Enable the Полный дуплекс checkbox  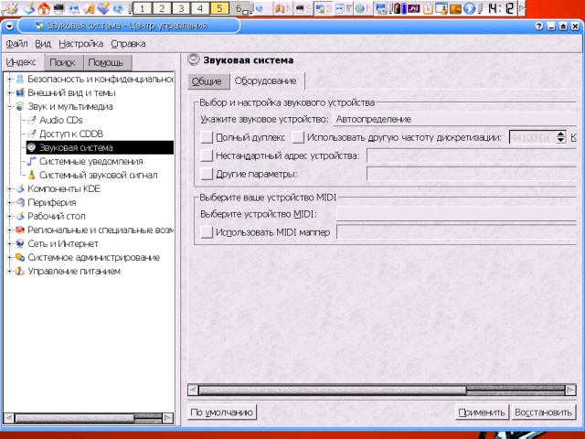206,137
